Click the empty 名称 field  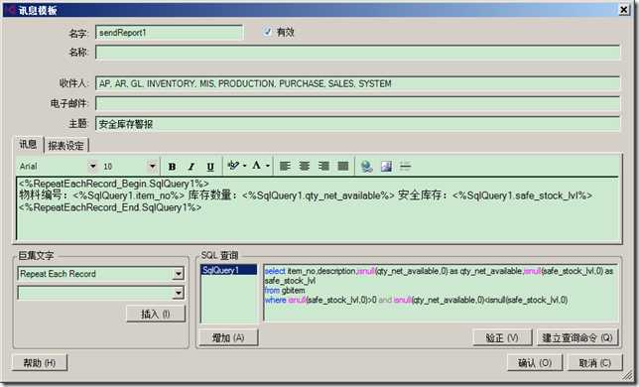pos(358,53)
